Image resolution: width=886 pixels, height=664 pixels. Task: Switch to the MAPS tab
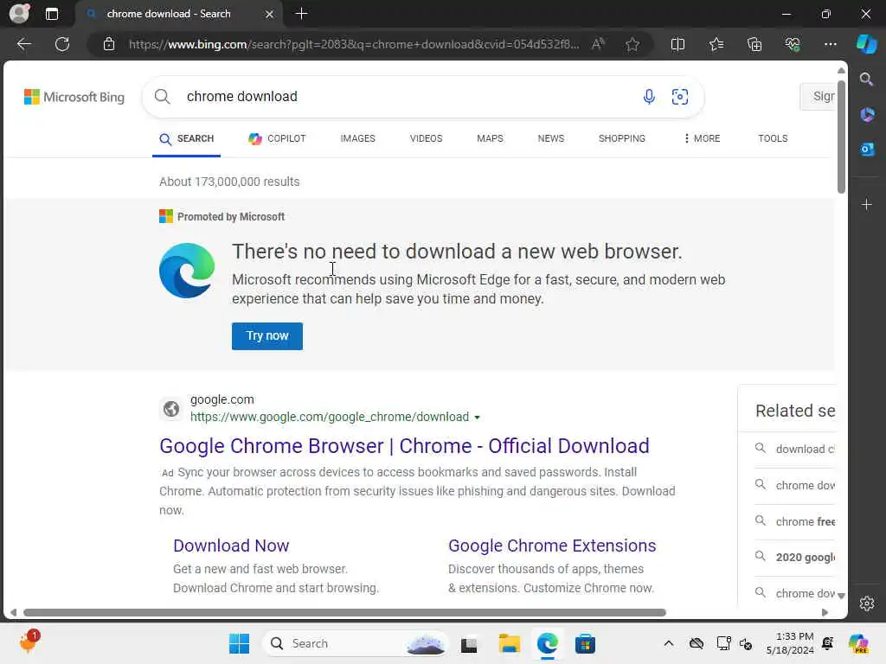490,139
